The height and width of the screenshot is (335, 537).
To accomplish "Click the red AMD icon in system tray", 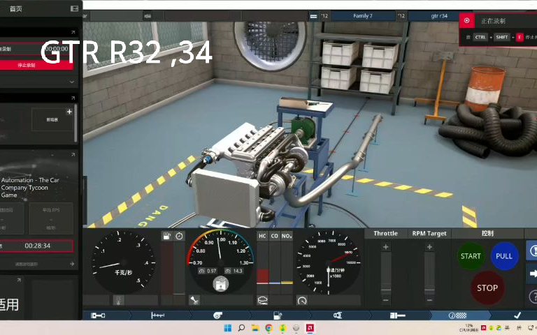I will click(x=484, y=327).
